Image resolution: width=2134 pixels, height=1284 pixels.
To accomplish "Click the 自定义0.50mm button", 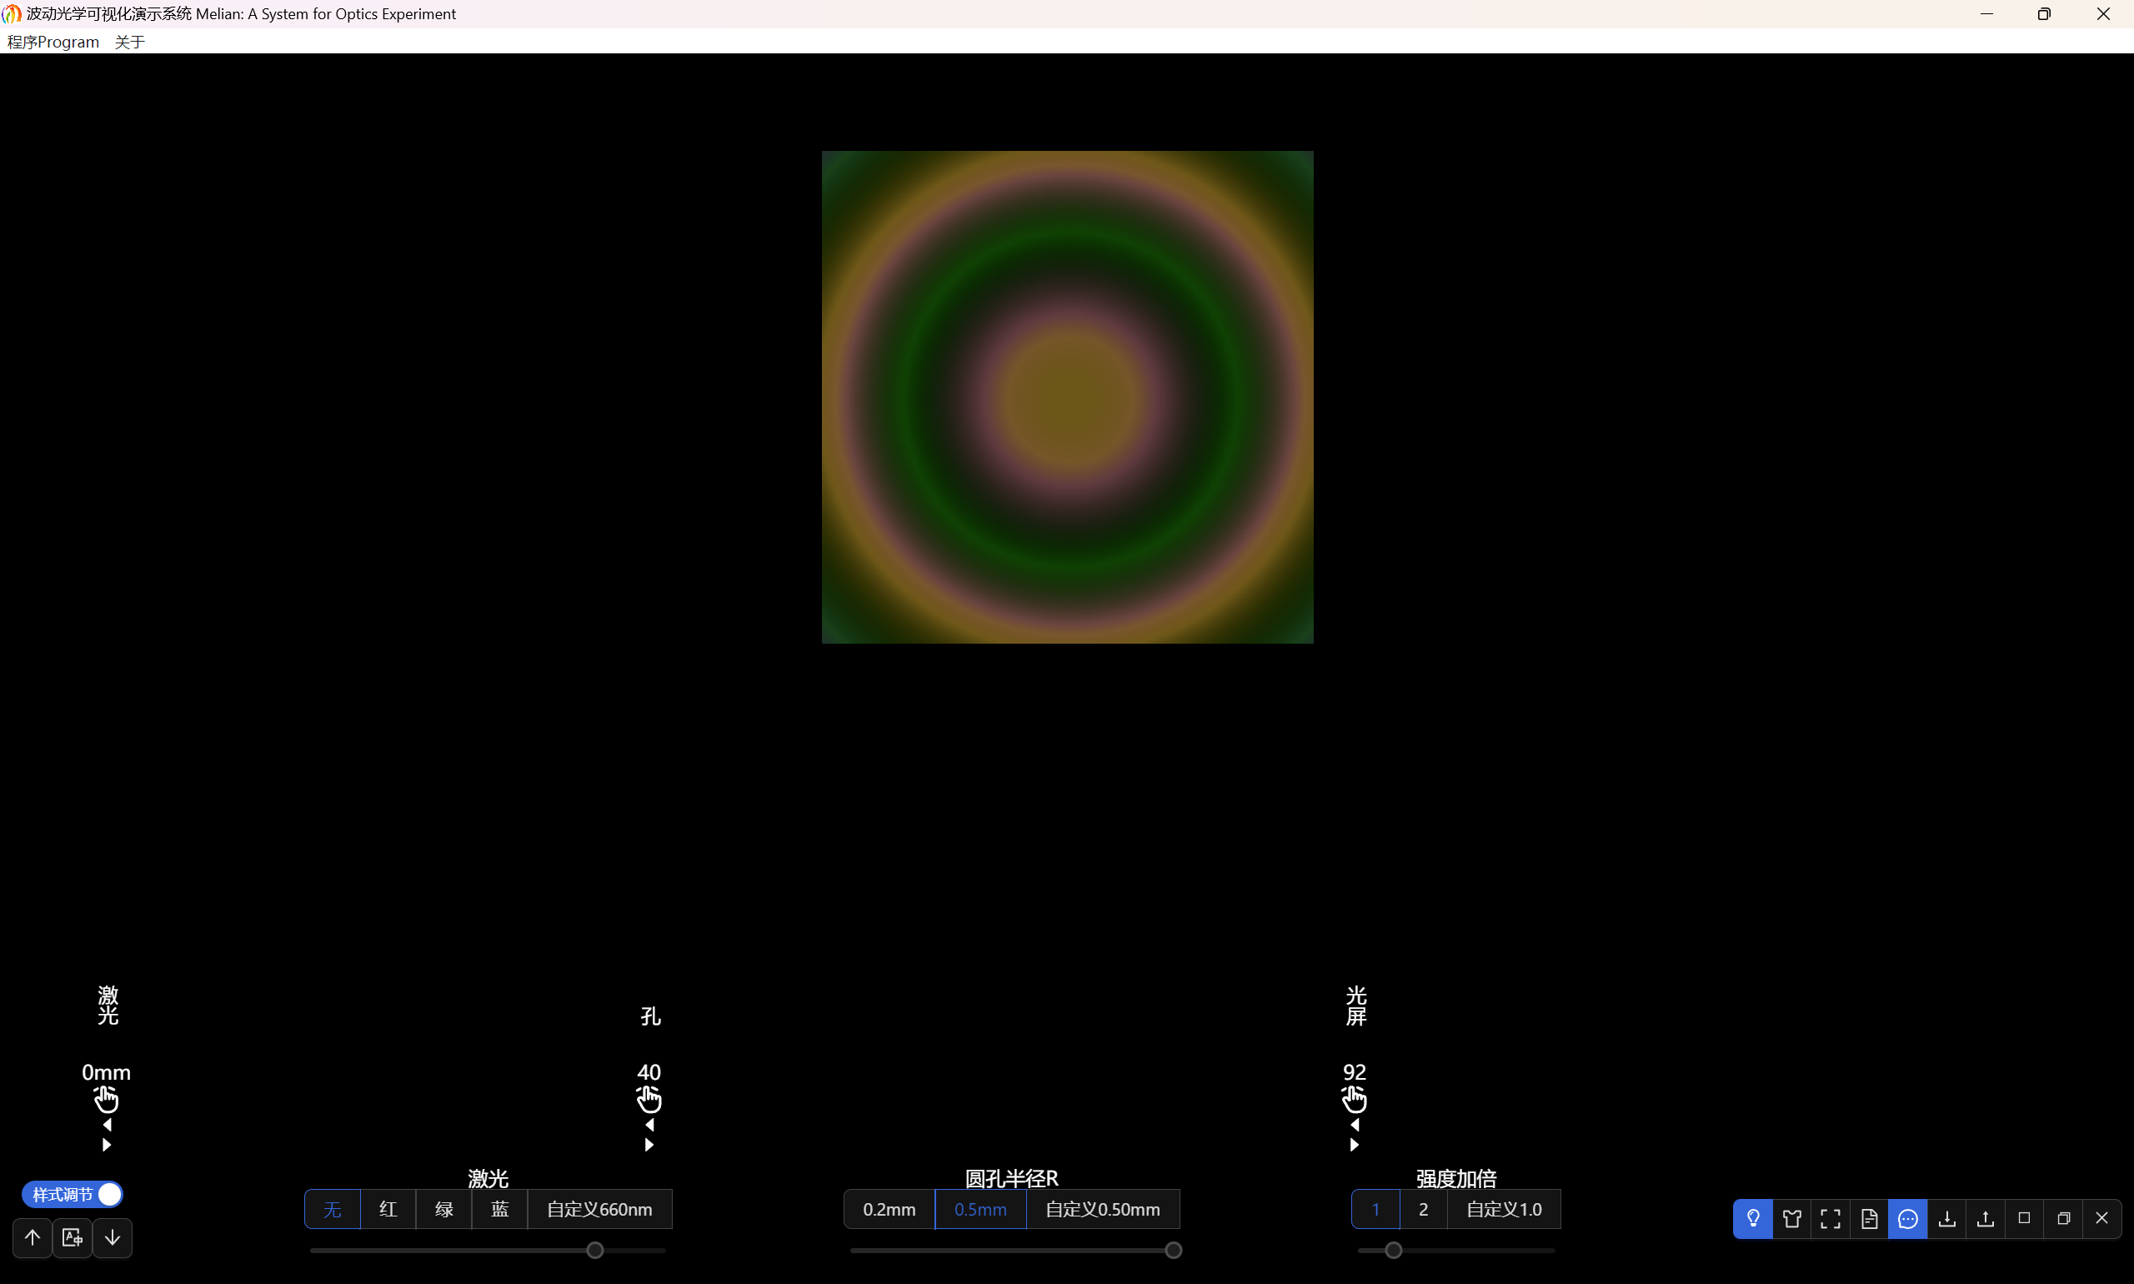I will pos(1102,1209).
